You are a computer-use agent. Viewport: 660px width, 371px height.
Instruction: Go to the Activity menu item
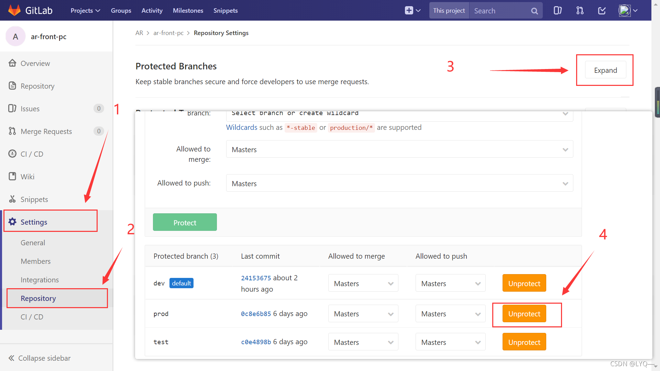[x=152, y=10]
